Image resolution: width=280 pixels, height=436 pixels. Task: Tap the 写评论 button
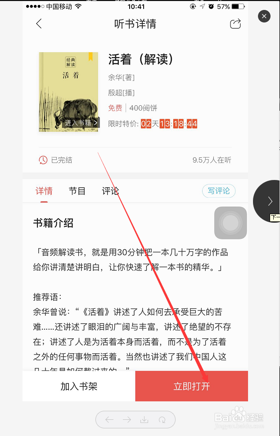(219, 191)
